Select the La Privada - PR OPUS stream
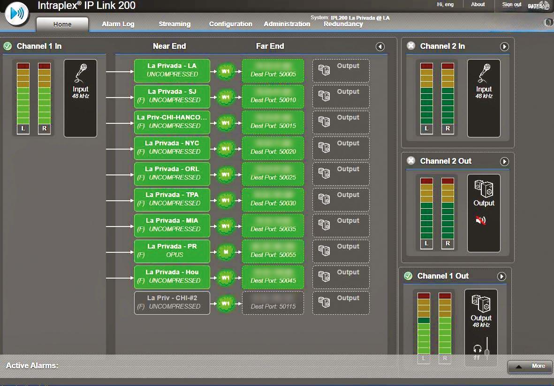This screenshot has height=386, width=554. coord(172,251)
